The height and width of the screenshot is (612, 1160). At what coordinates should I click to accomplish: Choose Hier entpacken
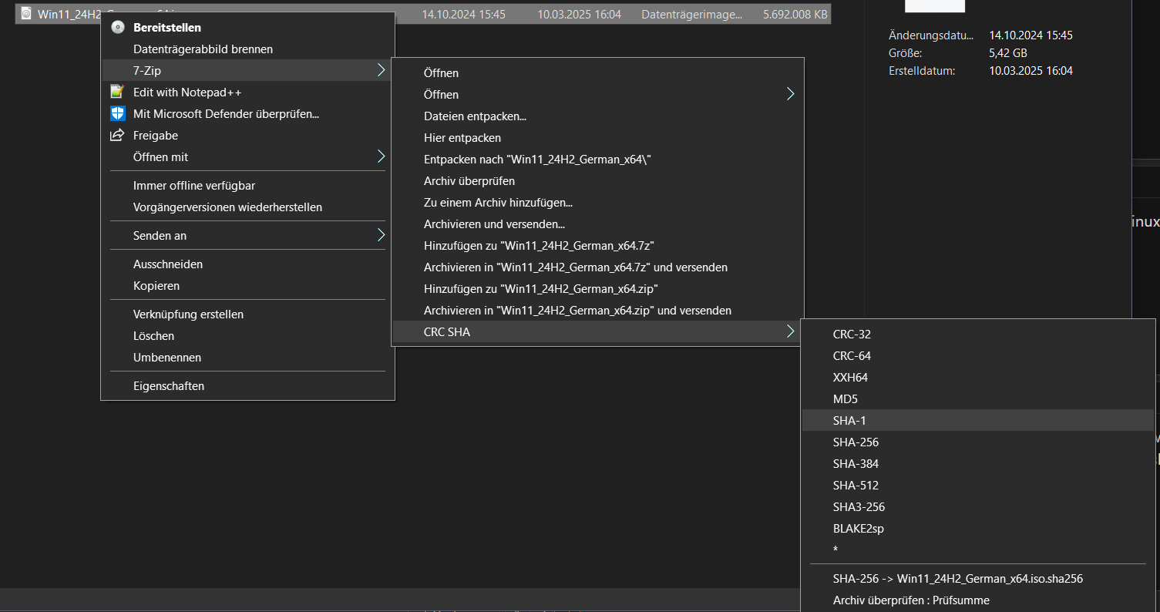point(597,138)
